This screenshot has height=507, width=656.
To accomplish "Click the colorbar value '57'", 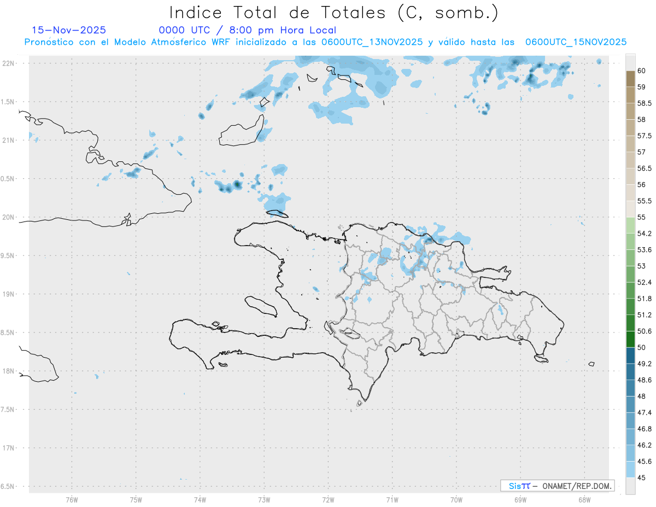I will click(642, 151).
